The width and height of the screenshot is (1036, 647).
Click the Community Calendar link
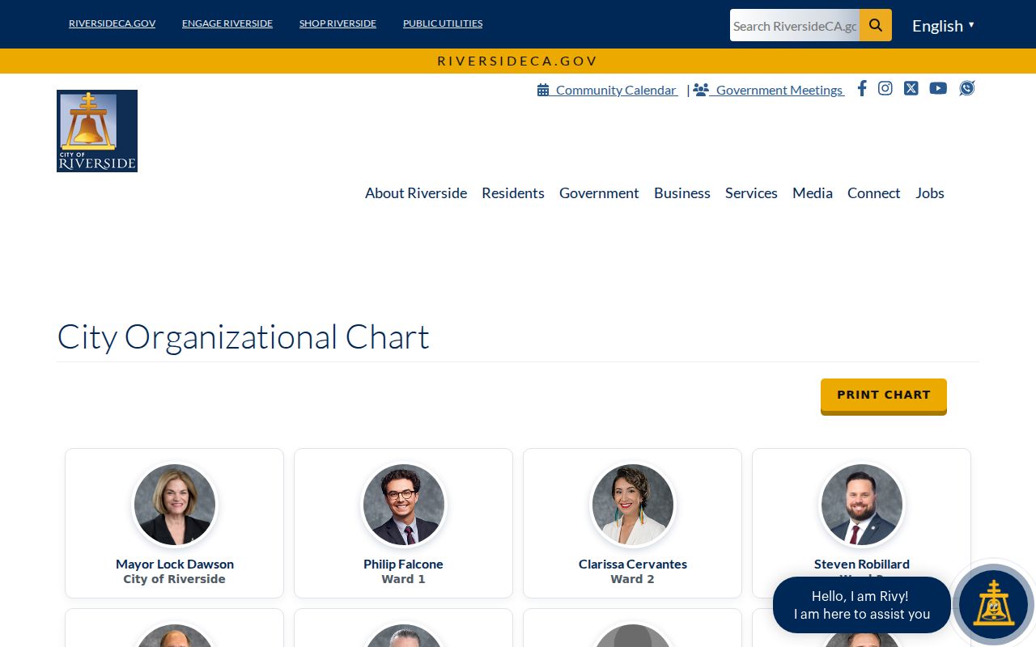(x=608, y=90)
